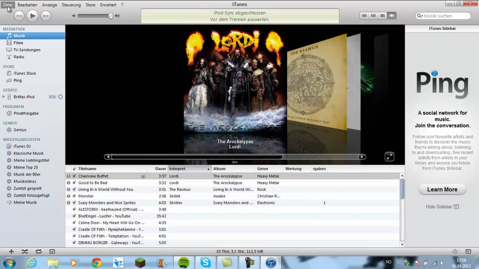The width and height of the screenshot is (479, 269).
Task: Click track list scroll up arrow
Action: pos(402,175)
